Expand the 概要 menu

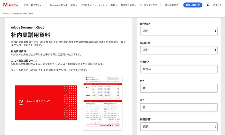[x=114, y=5]
